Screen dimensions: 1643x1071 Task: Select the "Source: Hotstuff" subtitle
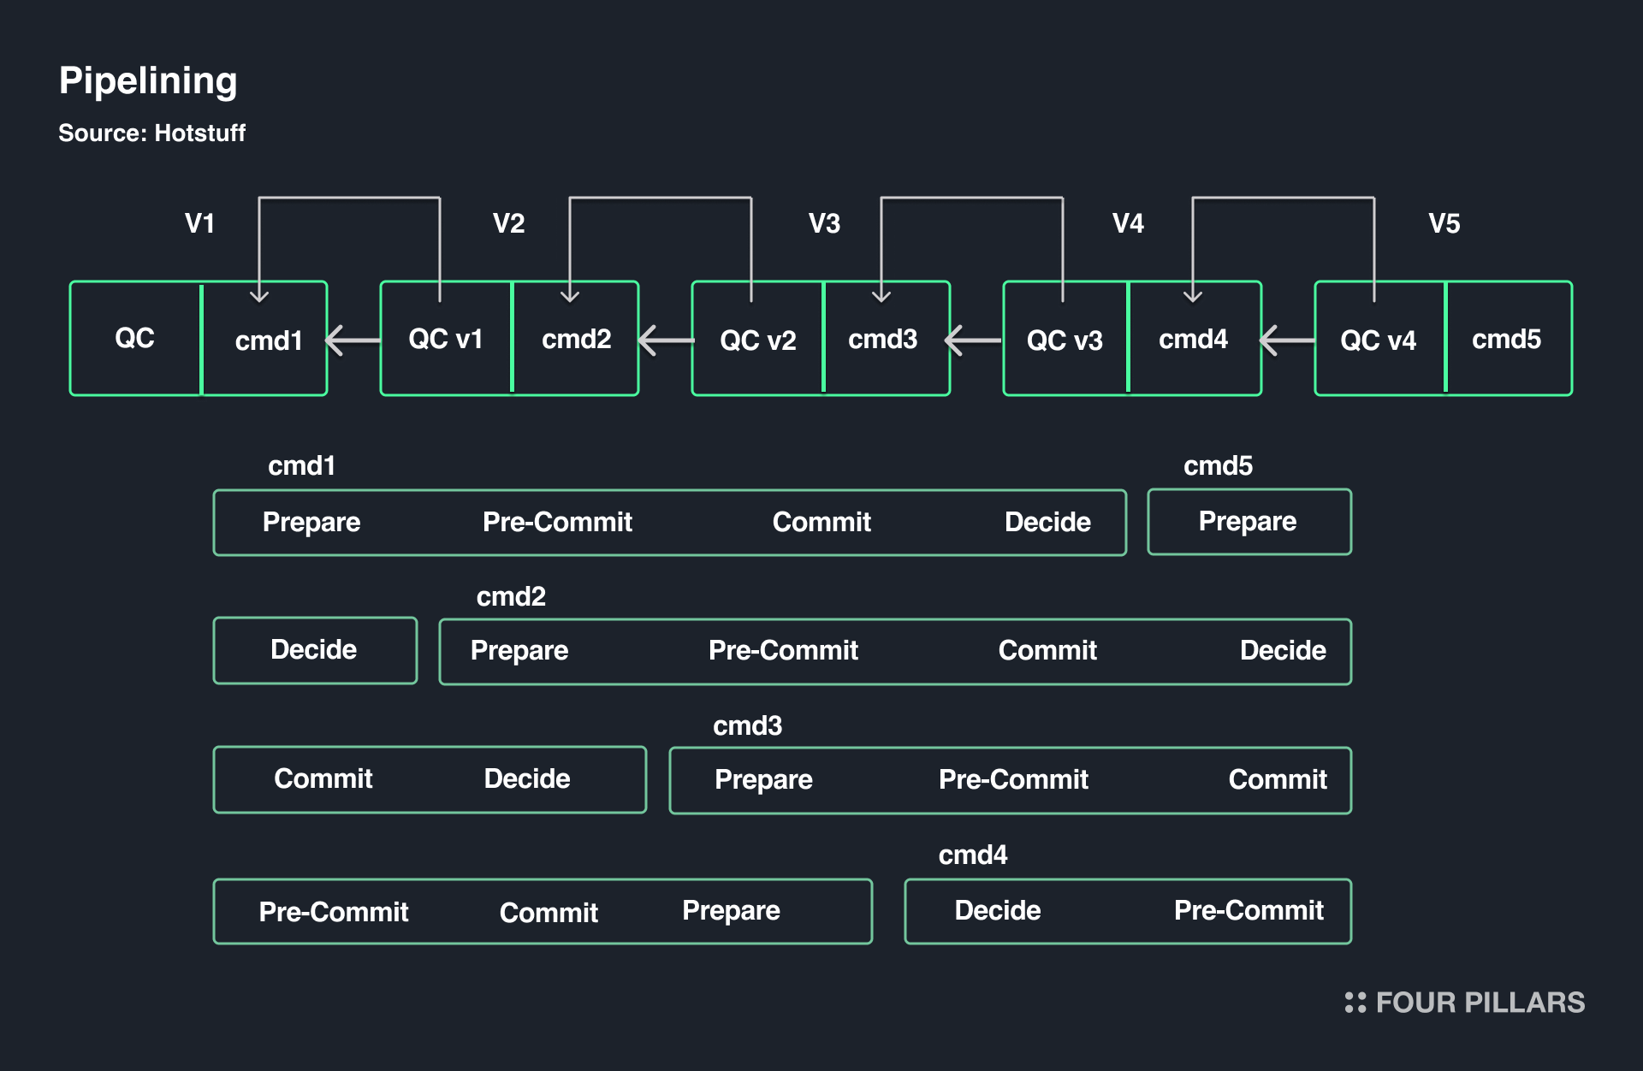[x=151, y=133]
